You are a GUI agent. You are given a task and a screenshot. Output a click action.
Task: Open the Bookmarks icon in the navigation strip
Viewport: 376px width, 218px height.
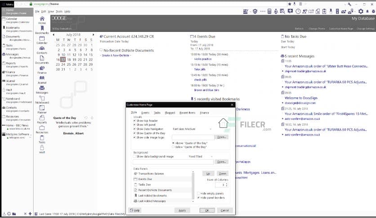pyautogui.click(x=42, y=28)
